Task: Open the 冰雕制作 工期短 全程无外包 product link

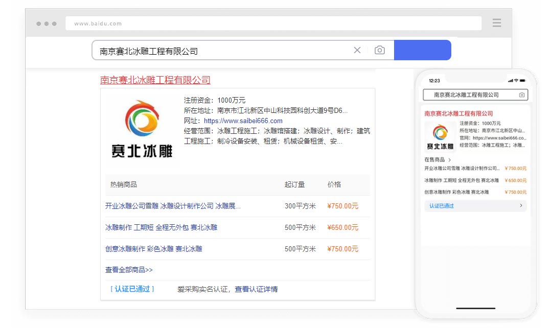Action: coord(161,227)
